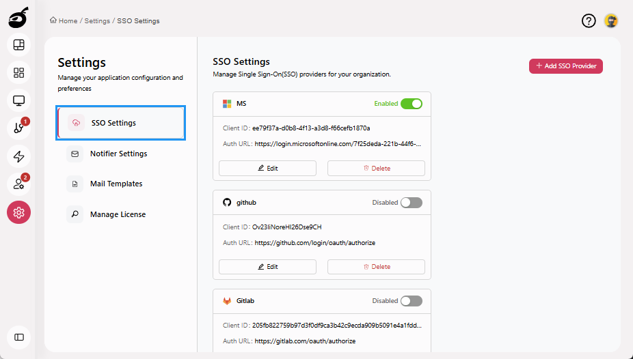Click the github.com/login/oauth/authorize URL

click(315, 242)
